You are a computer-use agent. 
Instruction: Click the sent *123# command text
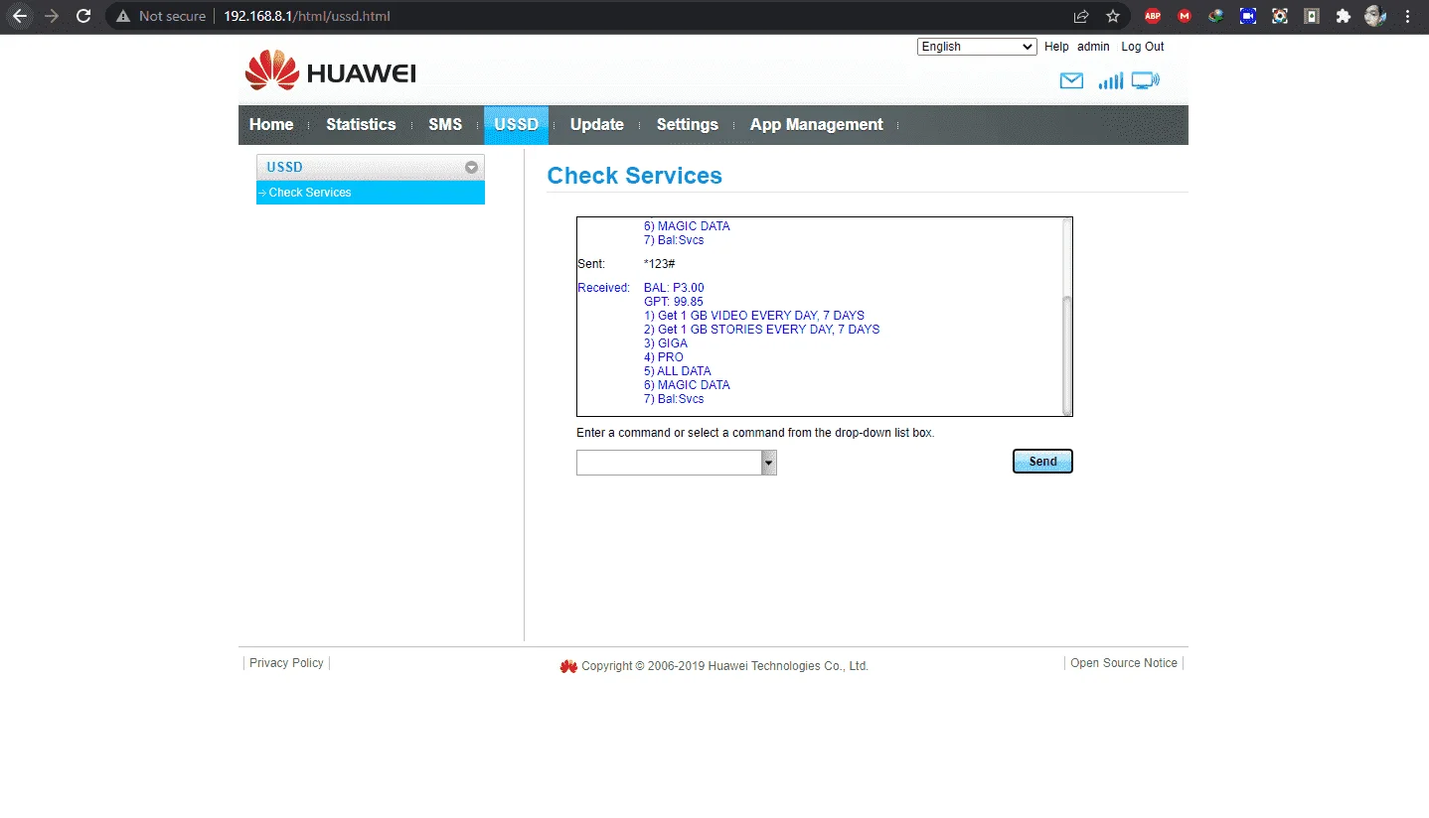click(660, 264)
